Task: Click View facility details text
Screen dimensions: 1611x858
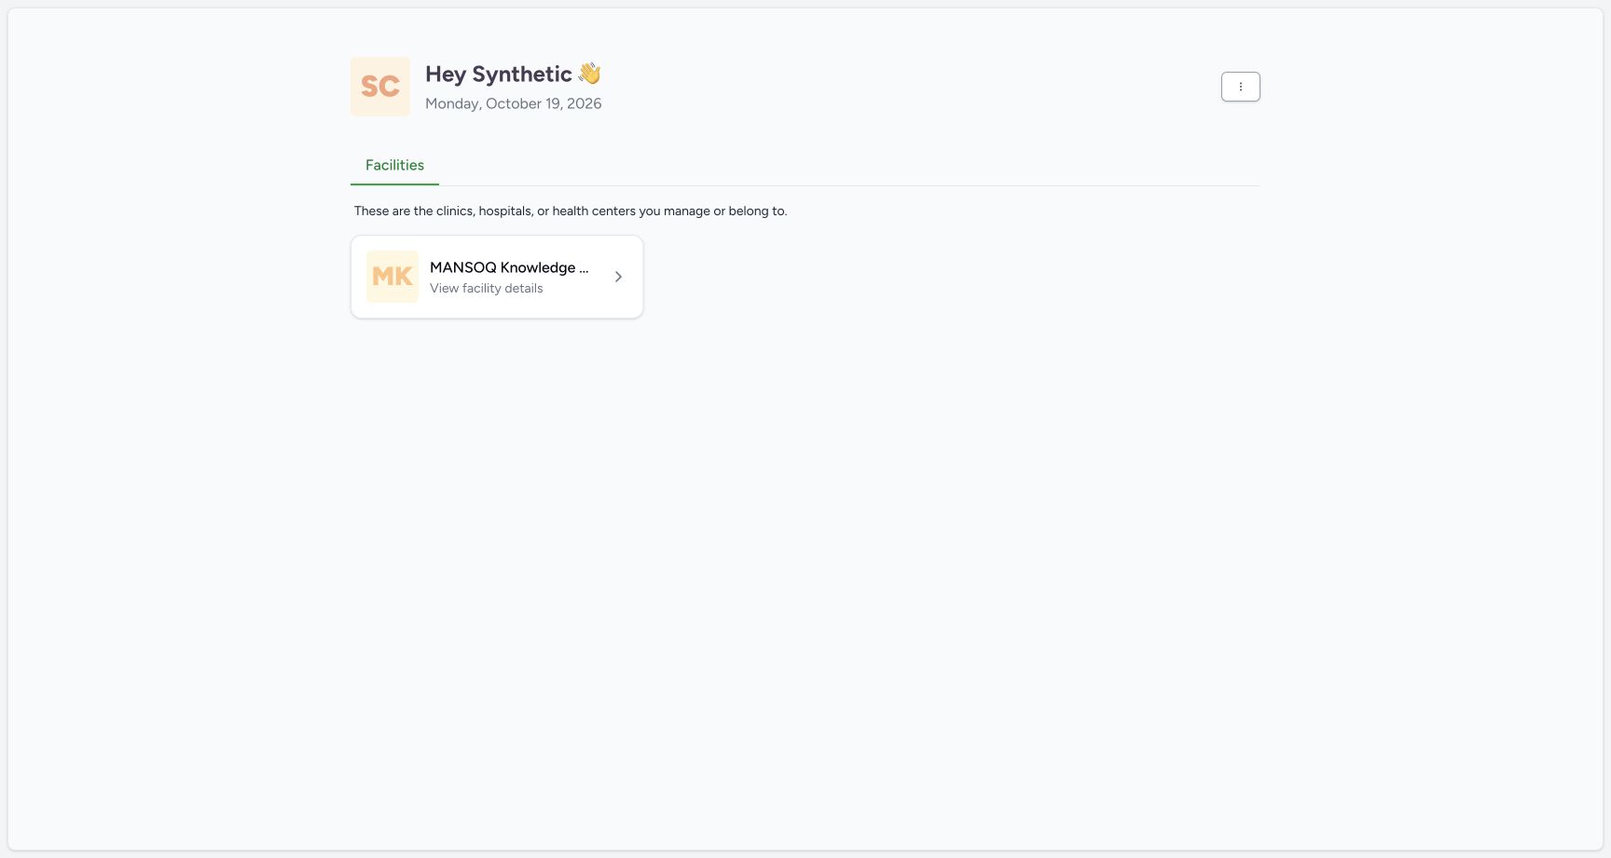Action: pyautogui.click(x=487, y=289)
